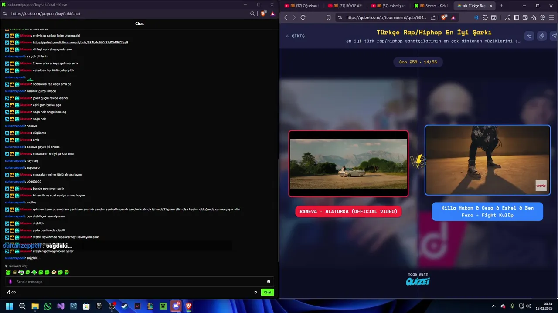Click the Quizei logo at page bottom

click(418, 281)
